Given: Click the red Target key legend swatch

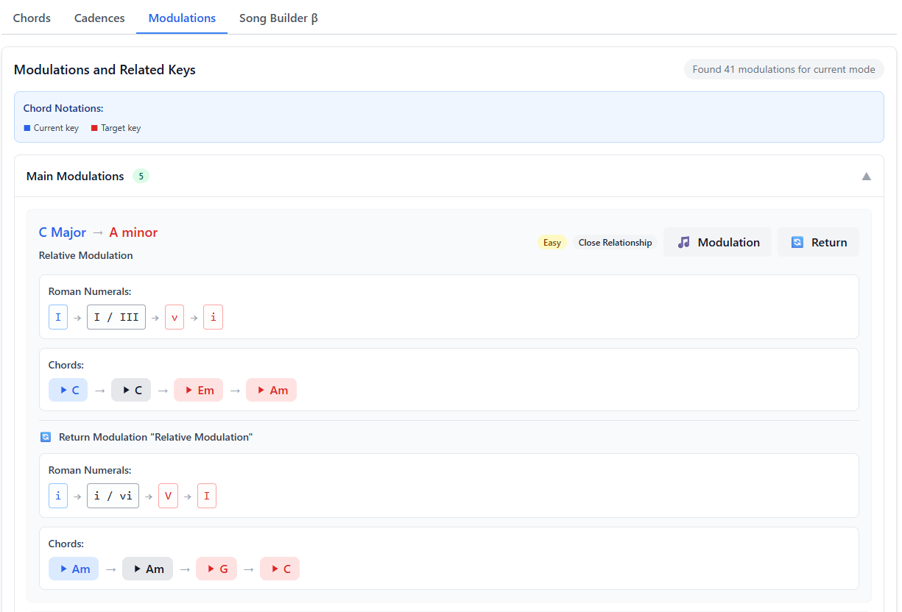Looking at the screenshot, I should [x=94, y=128].
